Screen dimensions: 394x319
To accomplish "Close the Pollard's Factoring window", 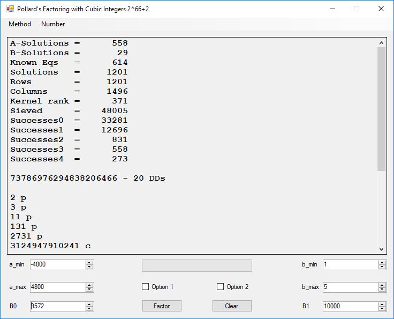I will coord(381,9).
